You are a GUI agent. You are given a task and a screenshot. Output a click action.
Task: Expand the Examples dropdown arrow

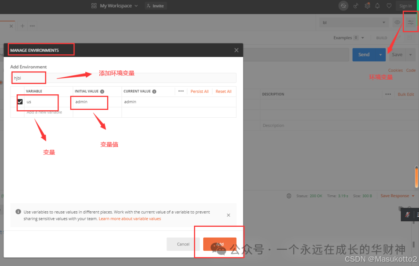pos(363,38)
